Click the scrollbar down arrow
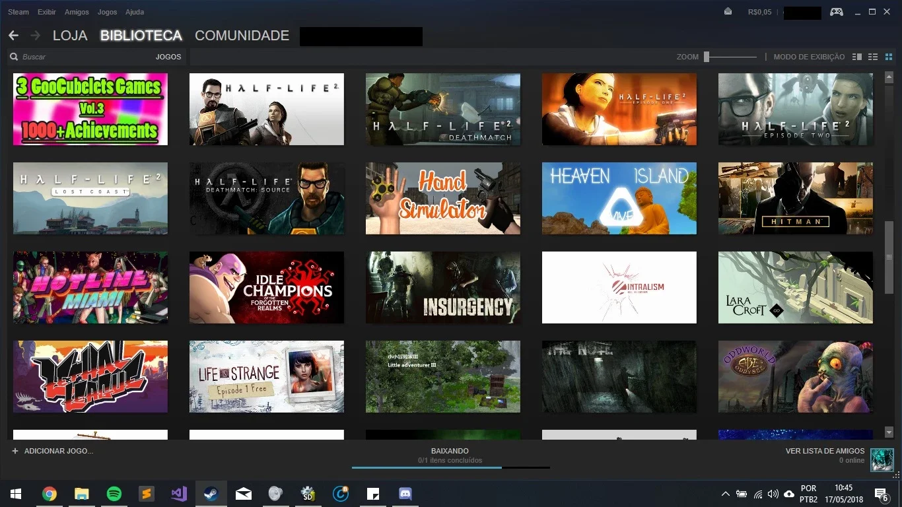 889,432
